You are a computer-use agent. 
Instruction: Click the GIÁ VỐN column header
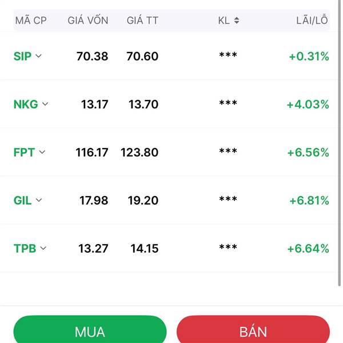[x=88, y=21]
